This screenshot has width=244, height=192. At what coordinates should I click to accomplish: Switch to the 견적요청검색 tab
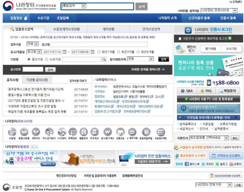(x=151, y=29)
